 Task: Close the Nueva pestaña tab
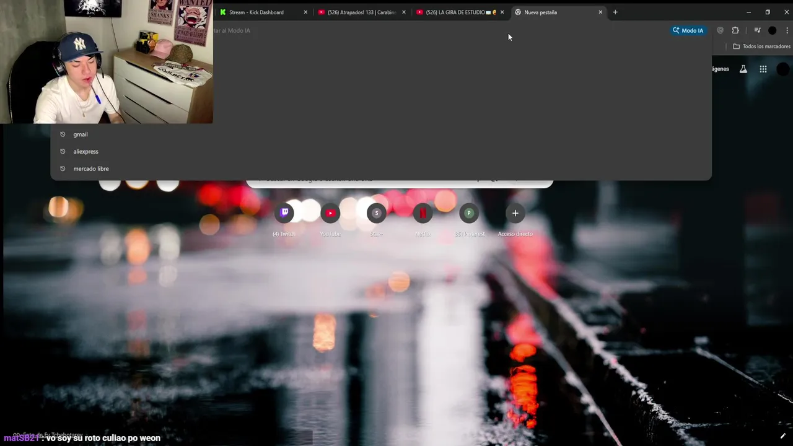point(600,12)
